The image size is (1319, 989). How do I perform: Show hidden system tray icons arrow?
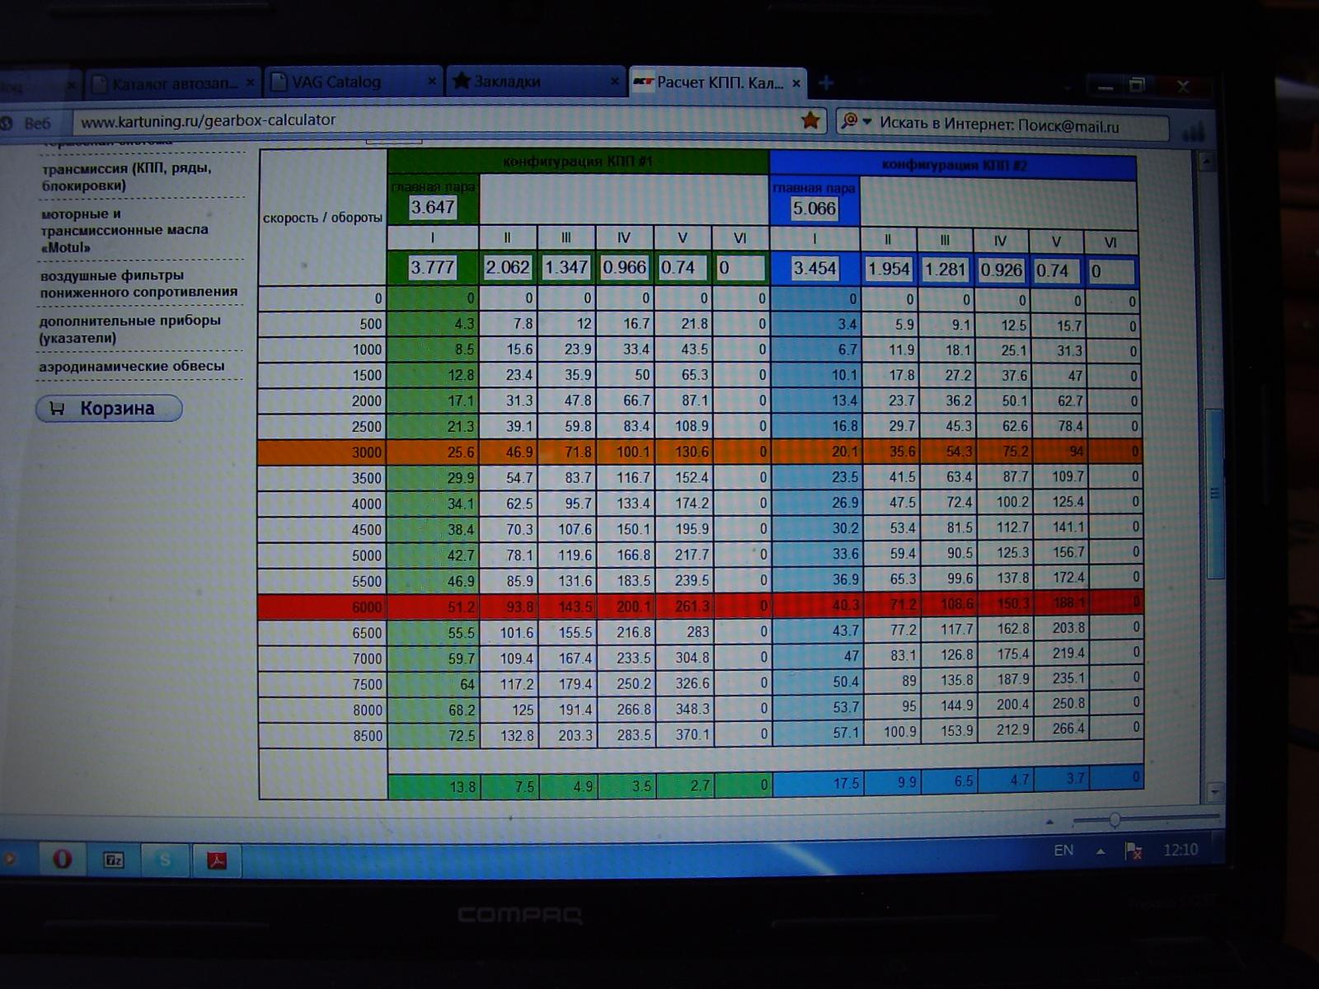1101,851
